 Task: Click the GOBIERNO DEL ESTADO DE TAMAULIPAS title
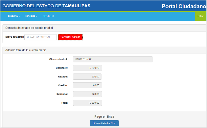click(46, 6)
